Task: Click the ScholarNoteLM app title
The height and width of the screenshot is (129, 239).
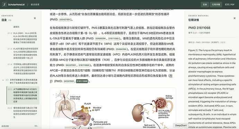Action: [x=16, y=4]
